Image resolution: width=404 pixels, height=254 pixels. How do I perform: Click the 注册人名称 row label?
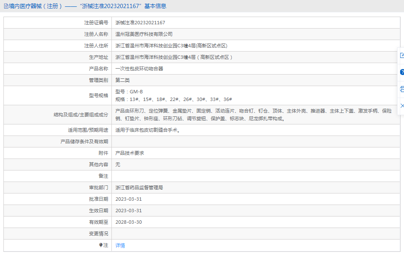[x=96, y=34]
